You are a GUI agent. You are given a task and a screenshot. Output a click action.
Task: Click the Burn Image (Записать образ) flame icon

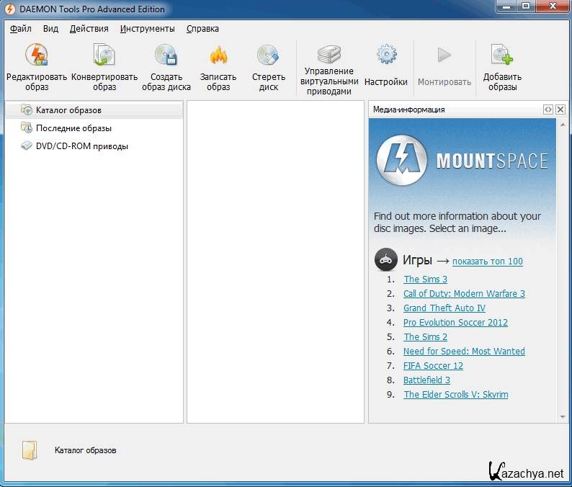(218, 56)
